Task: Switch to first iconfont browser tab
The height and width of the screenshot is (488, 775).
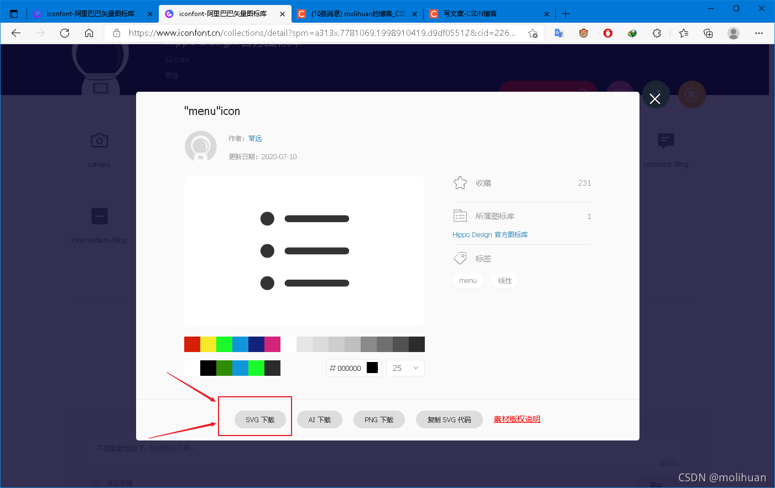Action: point(92,14)
